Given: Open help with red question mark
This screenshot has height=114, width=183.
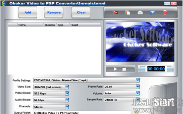Looking at the screenshot, I should click(x=165, y=12).
